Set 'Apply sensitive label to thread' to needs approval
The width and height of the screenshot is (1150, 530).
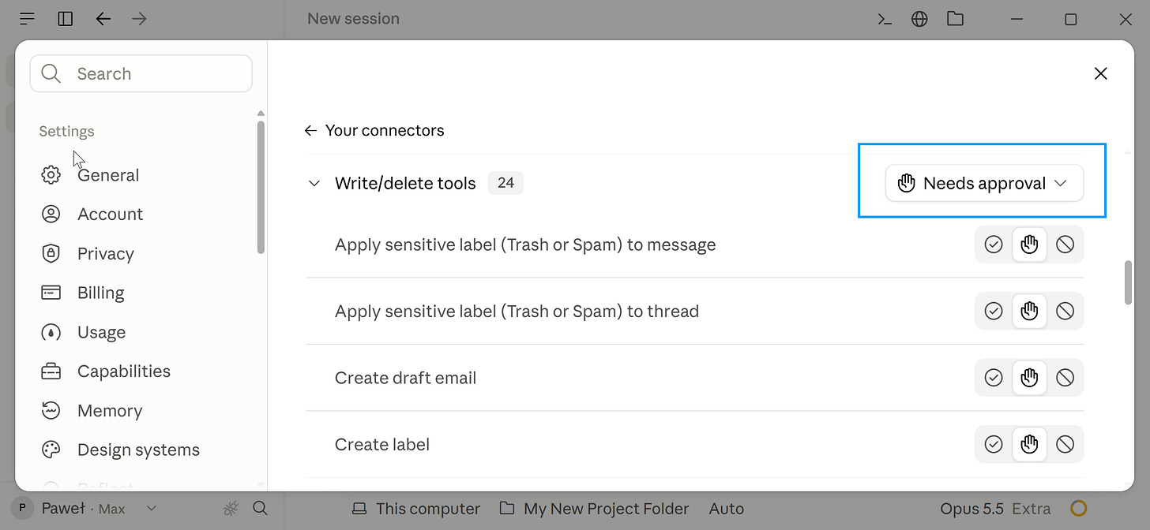pyautogui.click(x=1029, y=311)
